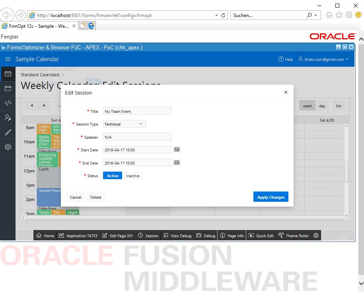Screen dimensions: 364x292
Task: Follow the Standard Calendars breadcrumb link
Action: tap(40, 75)
